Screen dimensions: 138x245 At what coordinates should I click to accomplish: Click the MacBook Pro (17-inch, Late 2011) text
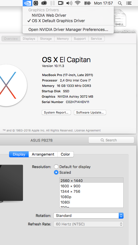(68, 75)
